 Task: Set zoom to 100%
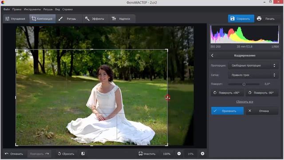pyautogui.click(x=167, y=154)
